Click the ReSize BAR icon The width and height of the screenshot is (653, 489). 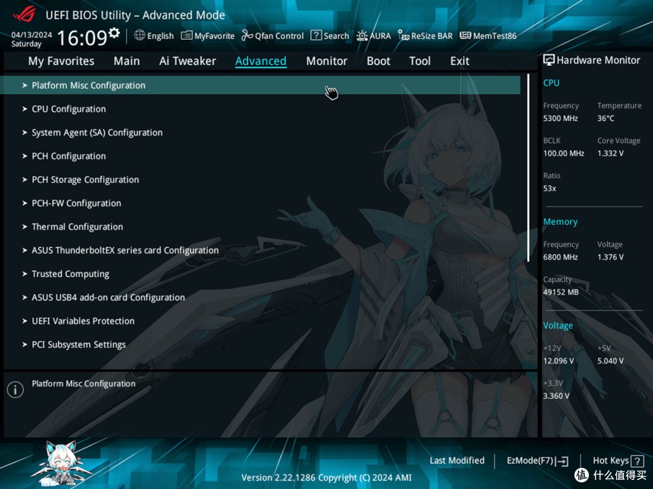pyautogui.click(x=403, y=36)
